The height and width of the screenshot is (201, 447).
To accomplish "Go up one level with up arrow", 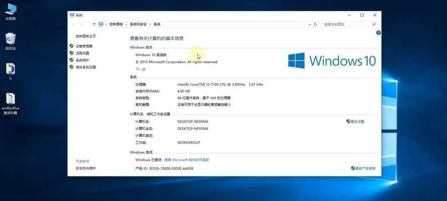I will (94, 25).
